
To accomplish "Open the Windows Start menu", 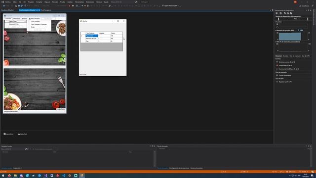I will [3, 176].
